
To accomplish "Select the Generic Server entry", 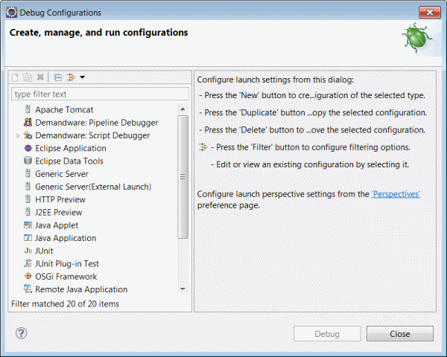I will tap(62, 173).
